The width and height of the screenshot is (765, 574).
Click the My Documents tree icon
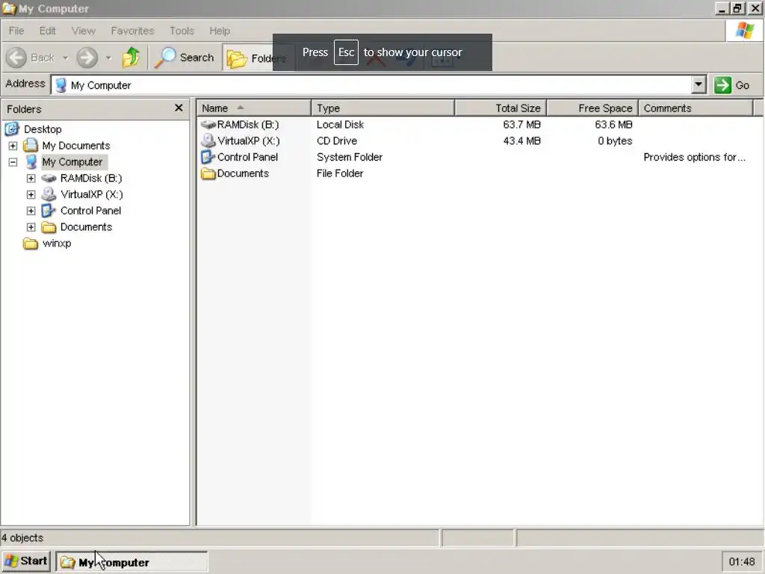pos(31,145)
